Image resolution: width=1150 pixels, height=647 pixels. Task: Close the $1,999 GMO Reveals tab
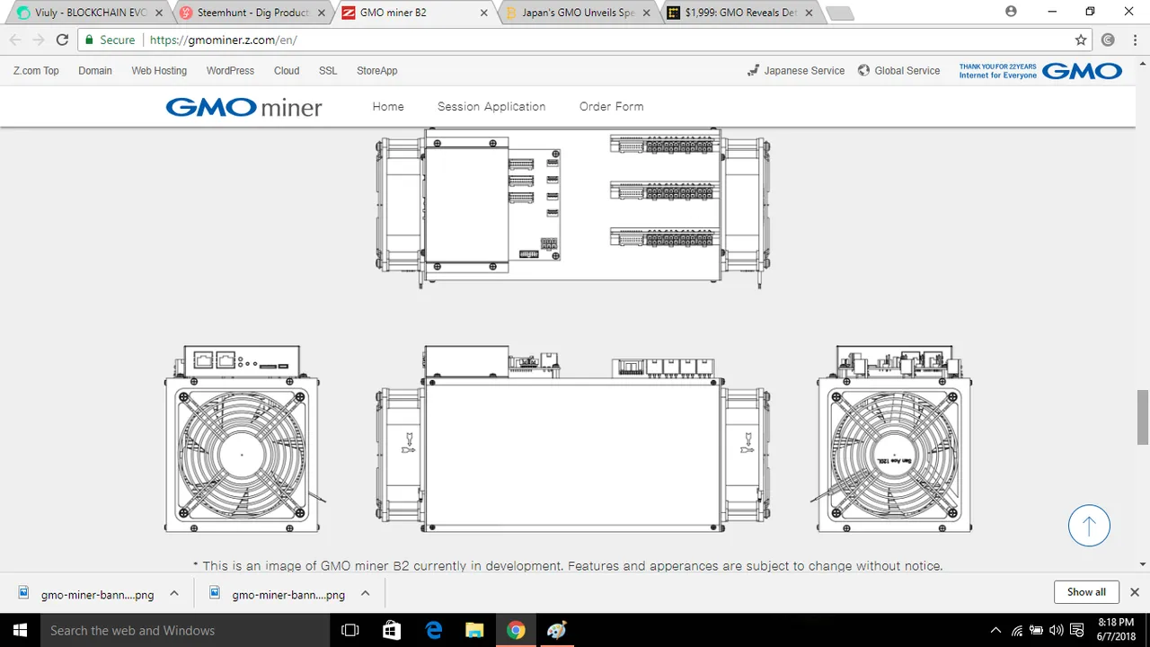(810, 13)
